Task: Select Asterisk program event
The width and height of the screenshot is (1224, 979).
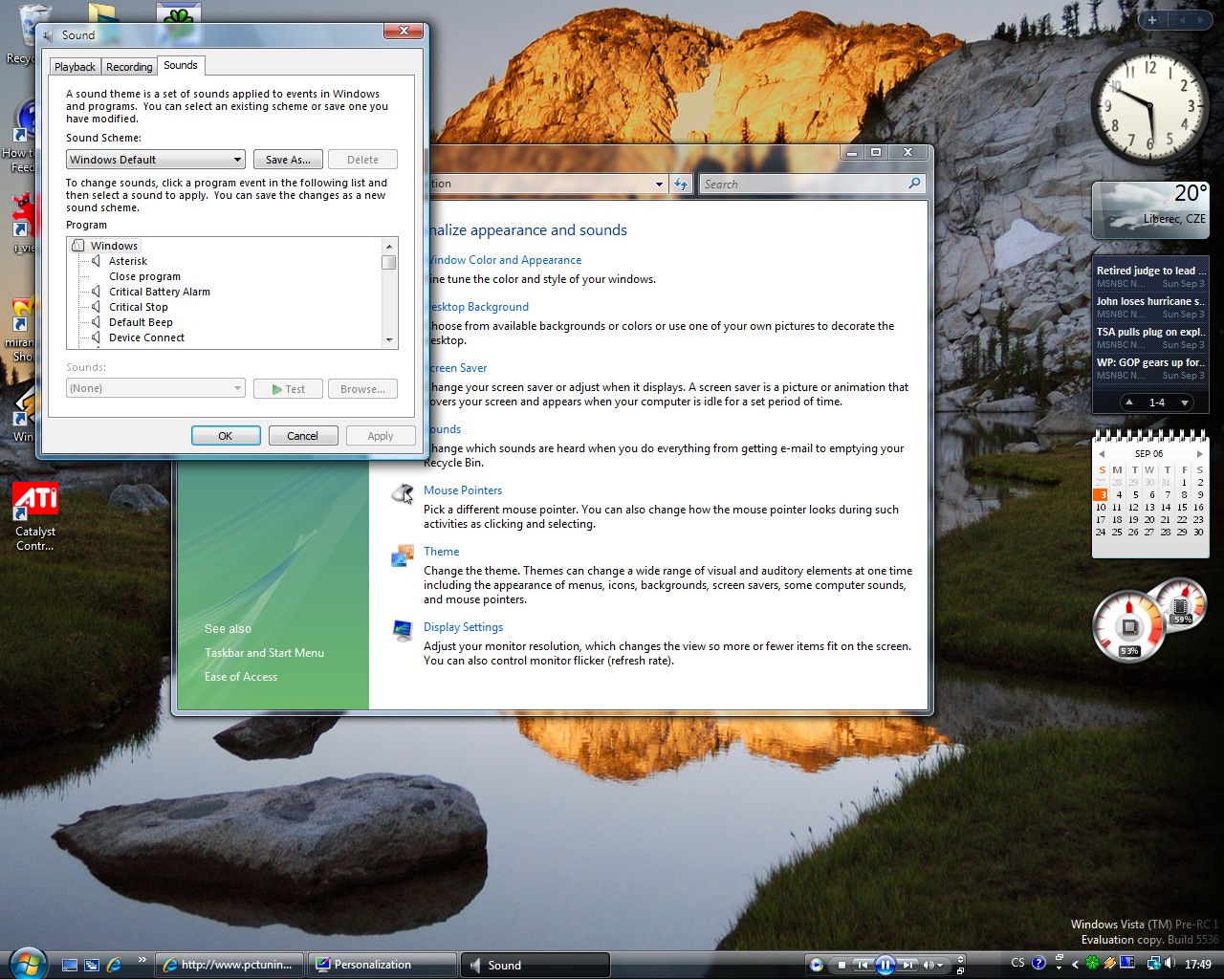Action: pyautogui.click(x=128, y=261)
